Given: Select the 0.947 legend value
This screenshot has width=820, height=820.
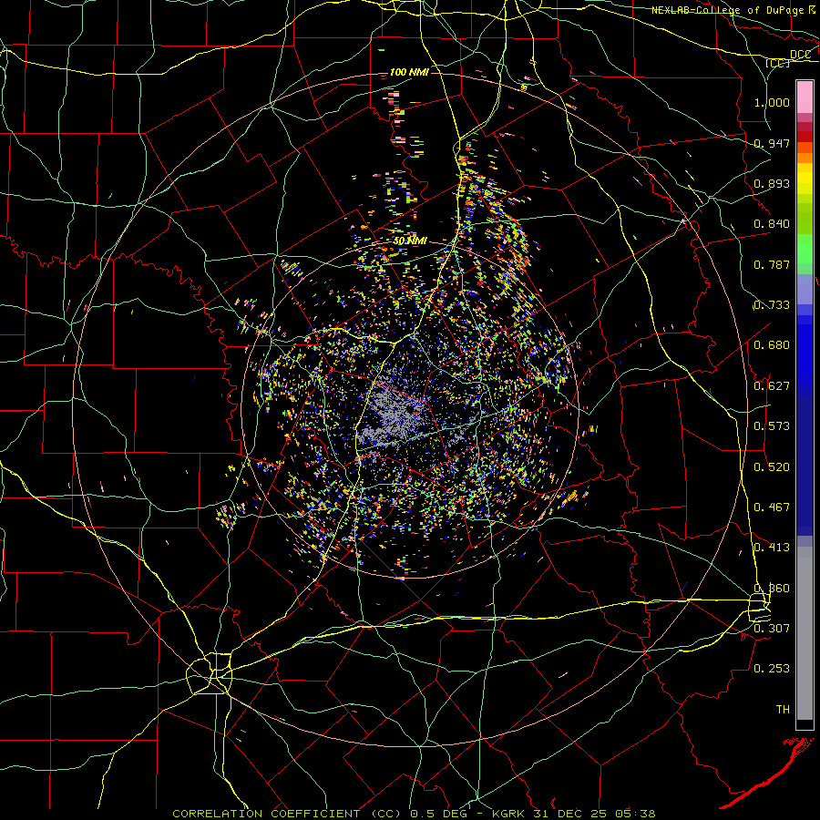Looking at the screenshot, I should click(x=772, y=143).
